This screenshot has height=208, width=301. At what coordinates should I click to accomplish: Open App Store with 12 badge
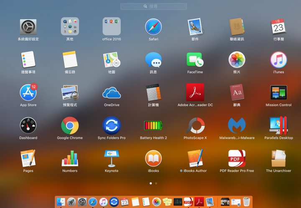click(28, 93)
